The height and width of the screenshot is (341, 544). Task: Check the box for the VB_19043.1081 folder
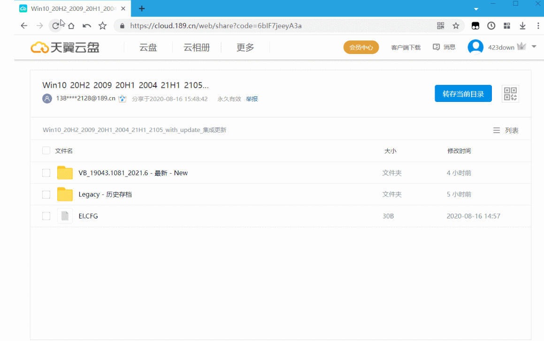pos(46,172)
